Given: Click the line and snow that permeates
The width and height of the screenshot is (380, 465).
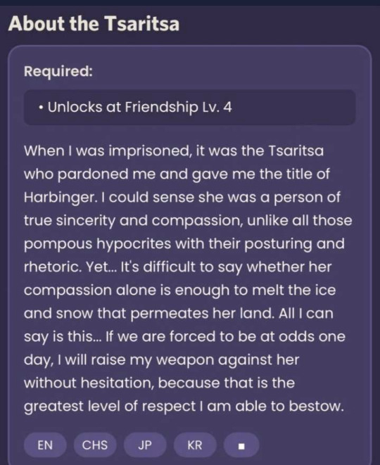Looking at the screenshot, I should click(x=179, y=314).
